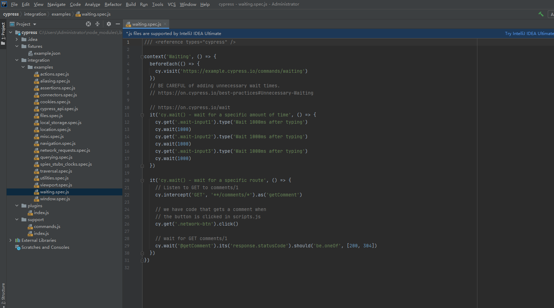Image resolution: width=554 pixels, height=308 pixels.
Task: Click examples in the breadcrumb path
Action: (61, 14)
